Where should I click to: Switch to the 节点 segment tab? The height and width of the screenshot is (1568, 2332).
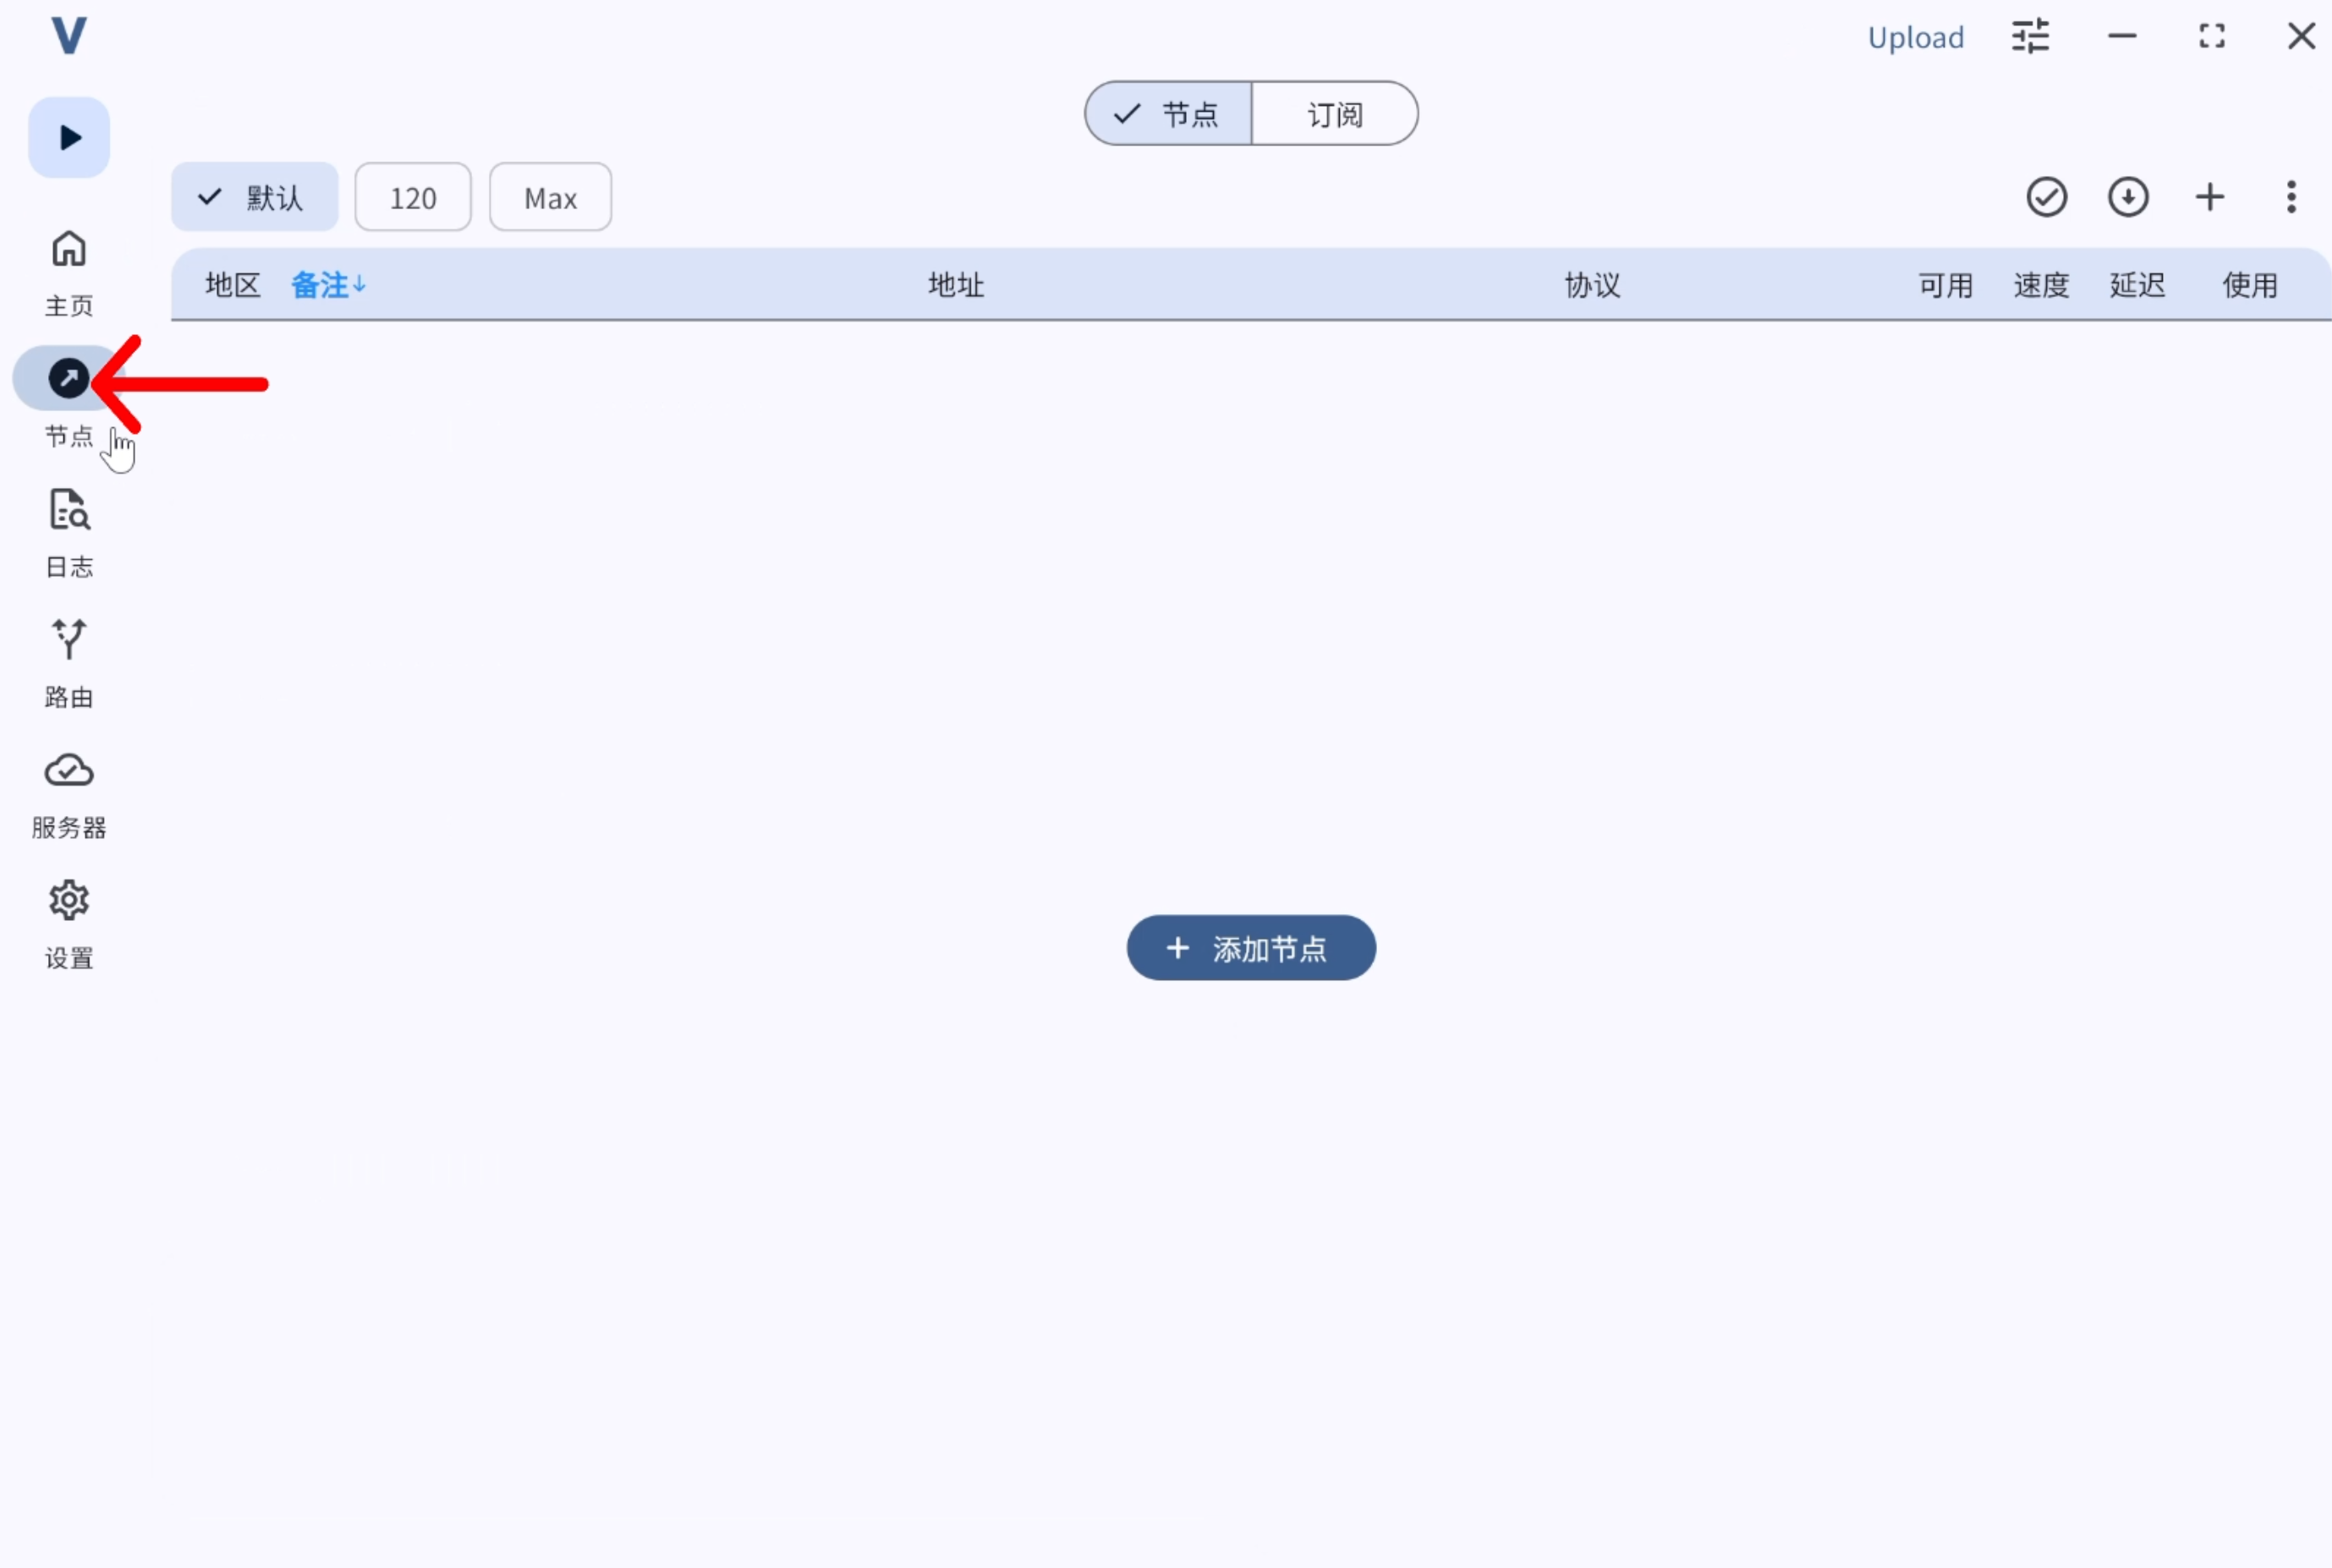coord(1168,114)
